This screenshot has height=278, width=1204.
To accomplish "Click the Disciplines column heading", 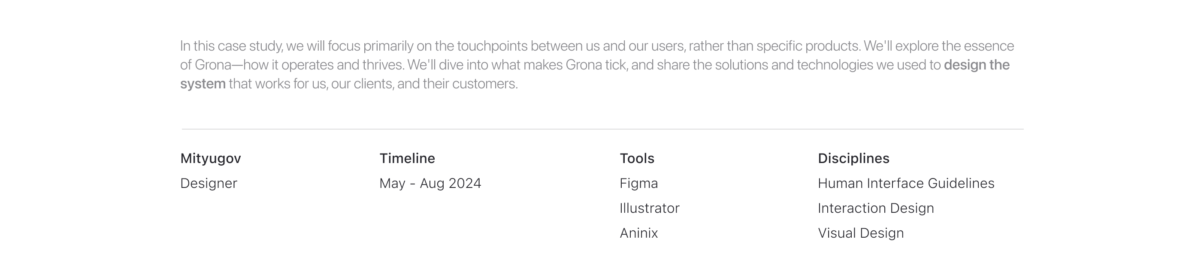I will point(853,158).
